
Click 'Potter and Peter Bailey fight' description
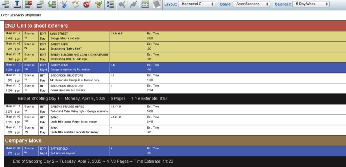79,111
